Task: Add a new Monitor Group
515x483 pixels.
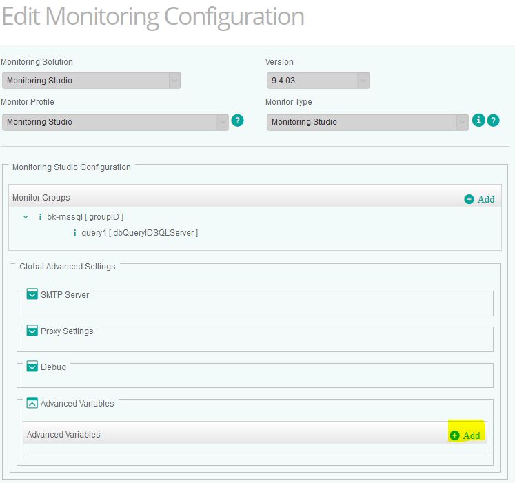Action: (480, 199)
